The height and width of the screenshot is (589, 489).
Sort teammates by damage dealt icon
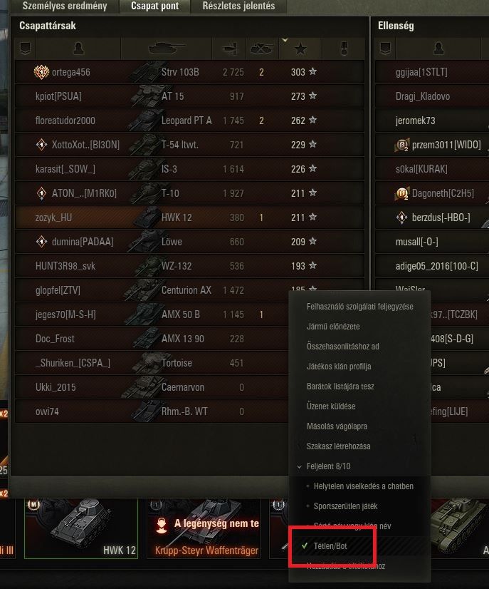[x=229, y=48]
